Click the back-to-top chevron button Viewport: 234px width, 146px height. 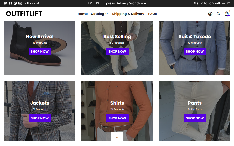pos(117,137)
